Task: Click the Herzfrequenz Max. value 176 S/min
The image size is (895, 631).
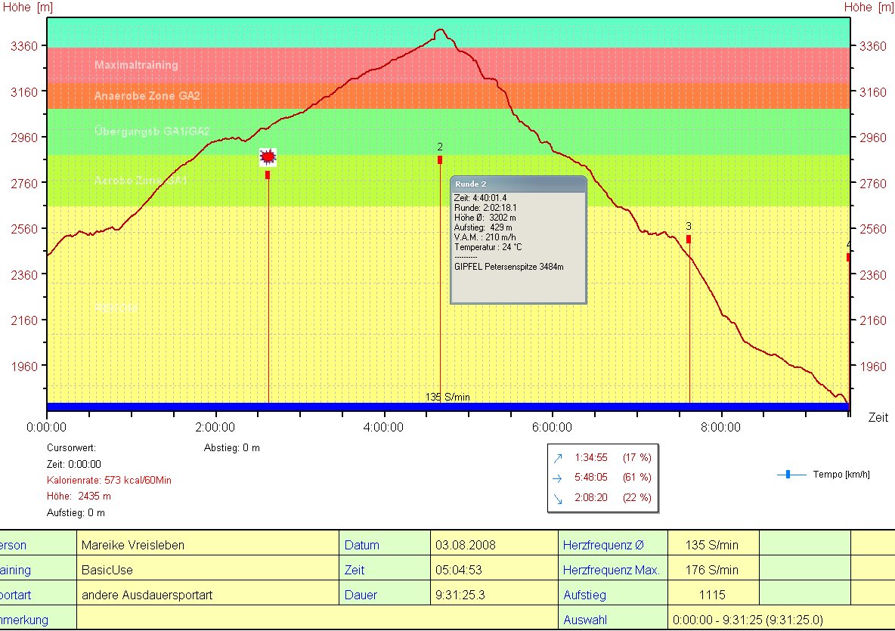Action: coord(712,570)
